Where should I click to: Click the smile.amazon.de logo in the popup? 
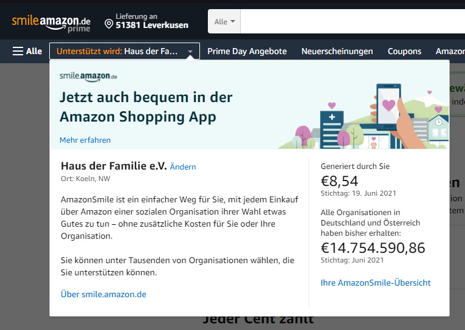[88, 77]
